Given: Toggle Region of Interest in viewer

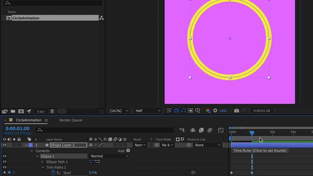Looking at the screenshot, I should pos(190,110).
